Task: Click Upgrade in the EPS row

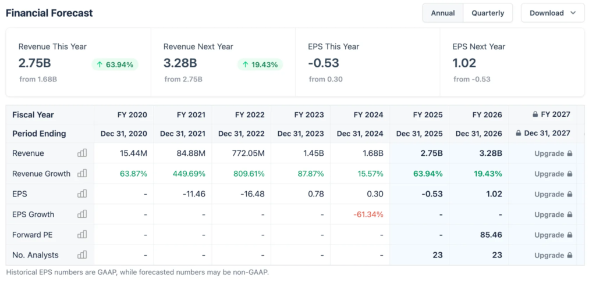Action: [x=549, y=194]
